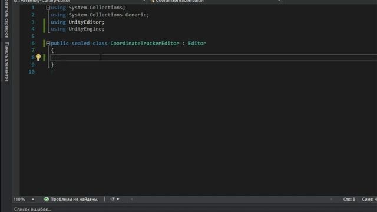Click the horizontal scrollbar left arrow
The width and height of the screenshot is (377, 212).
pos(131,199)
